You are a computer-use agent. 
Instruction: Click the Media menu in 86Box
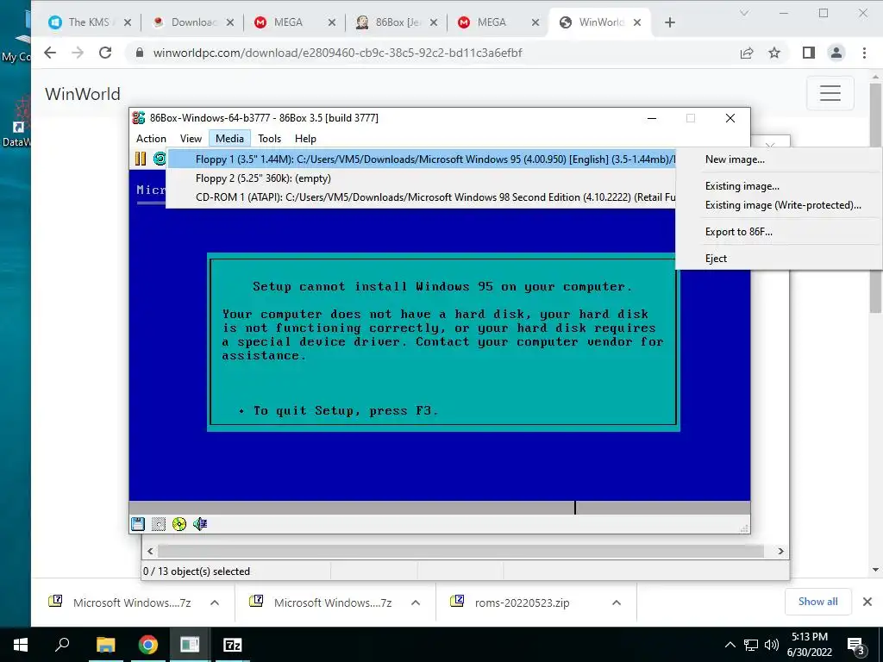coord(229,139)
